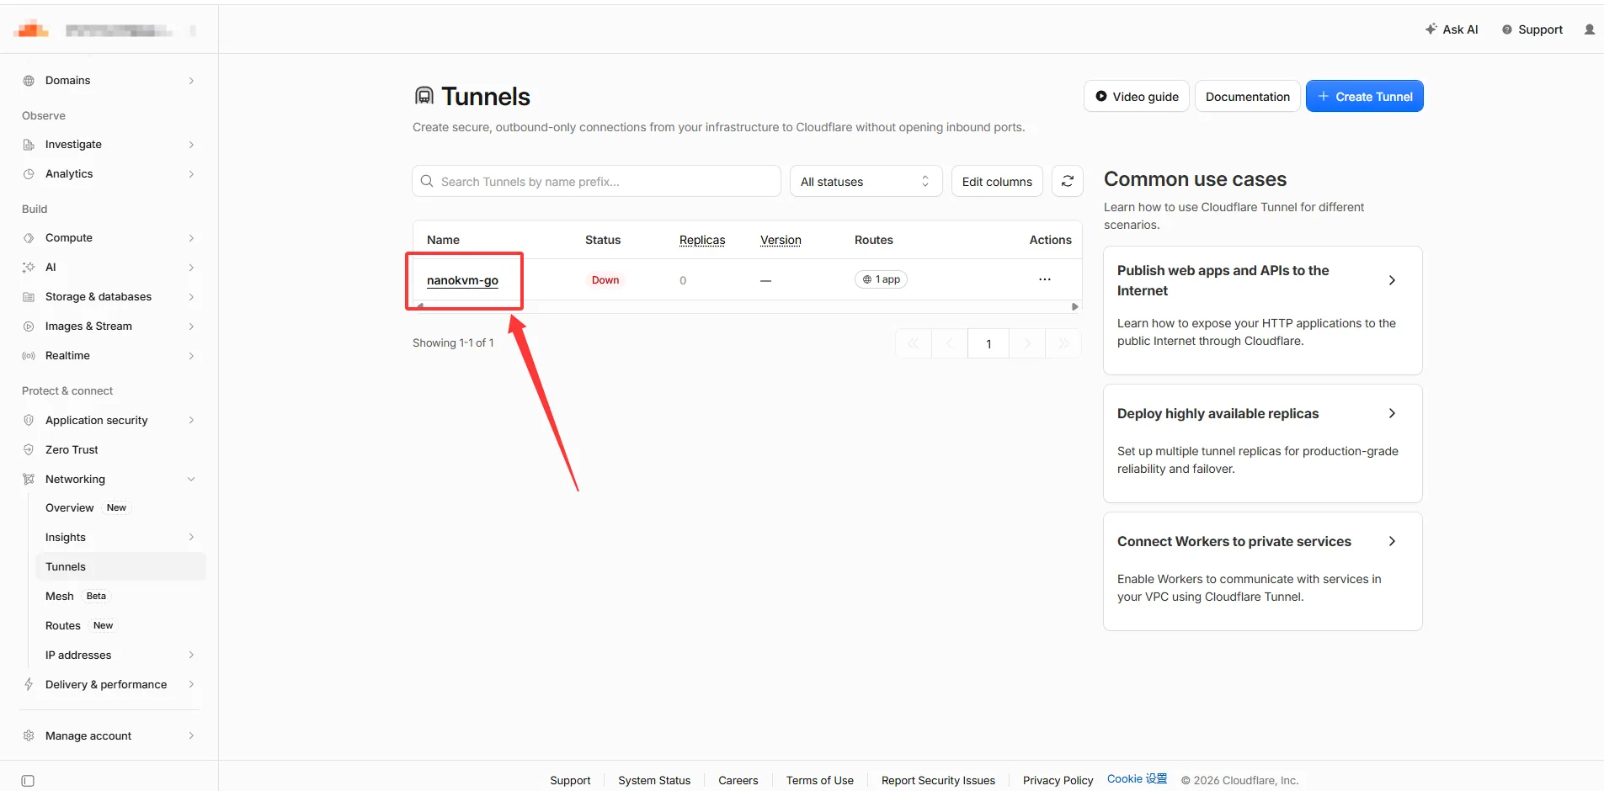The image size is (1604, 791).
Task: Click the Create Tunnel button
Action: [1364, 96]
